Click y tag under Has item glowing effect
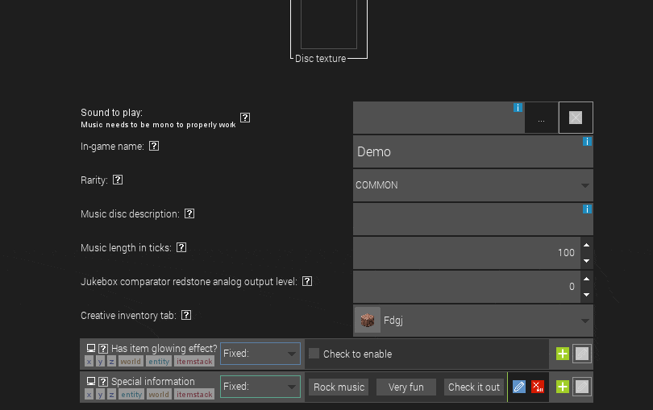 point(100,362)
